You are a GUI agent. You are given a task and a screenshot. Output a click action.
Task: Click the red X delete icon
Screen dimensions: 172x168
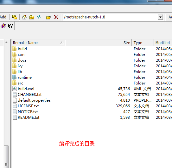pos(56,17)
